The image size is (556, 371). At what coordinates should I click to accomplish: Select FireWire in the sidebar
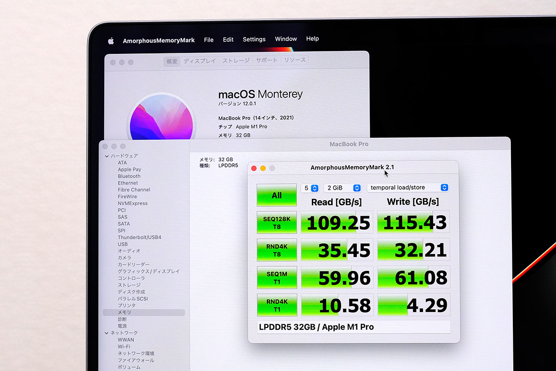tap(127, 197)
